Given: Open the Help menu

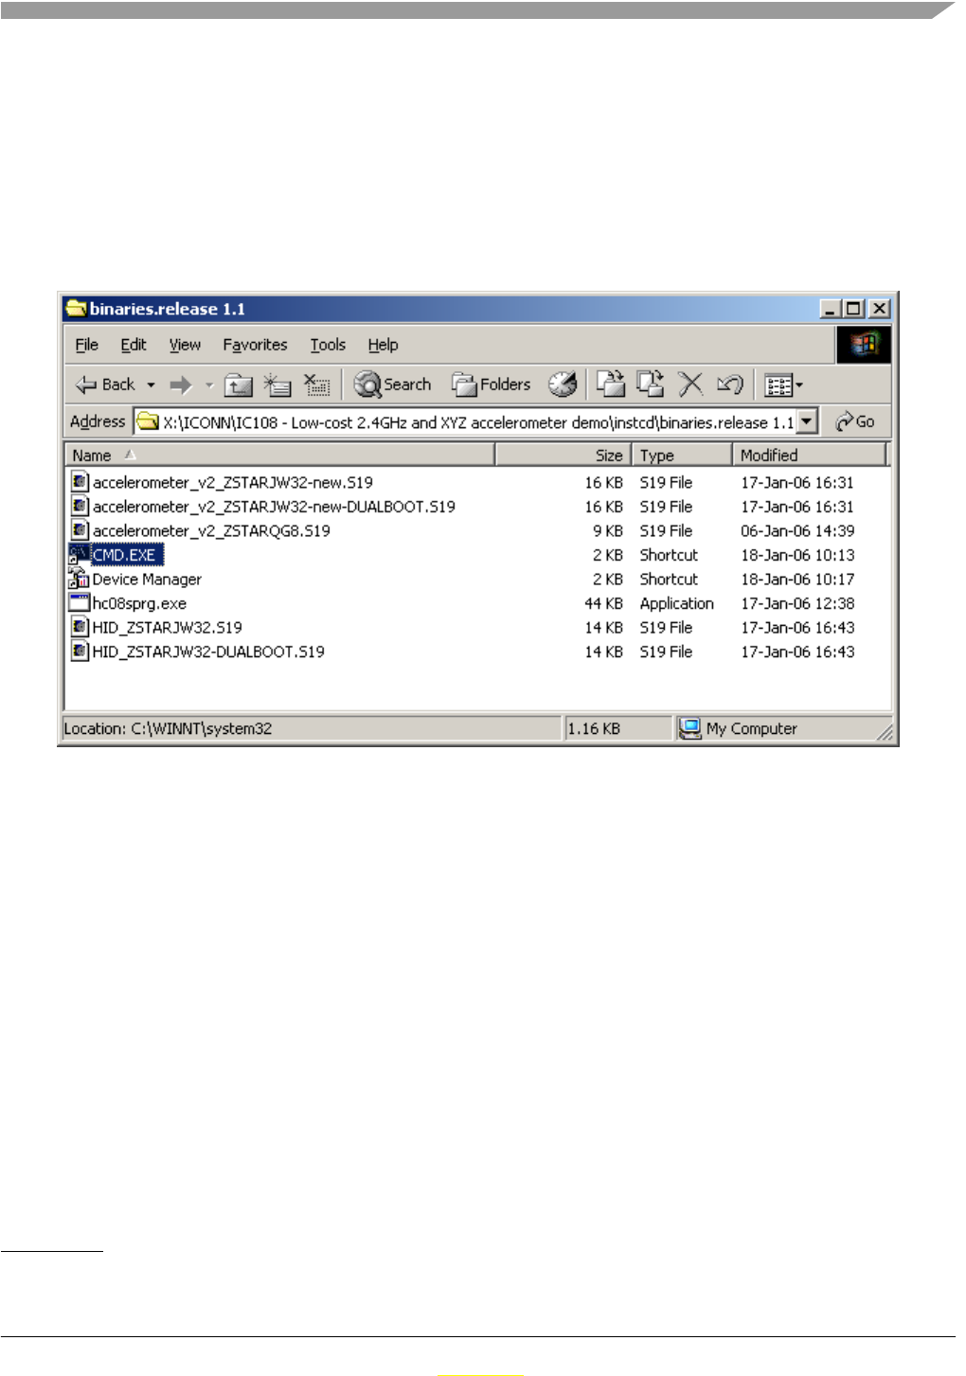Looking at the screenshot, I should (x=383, y=345).
